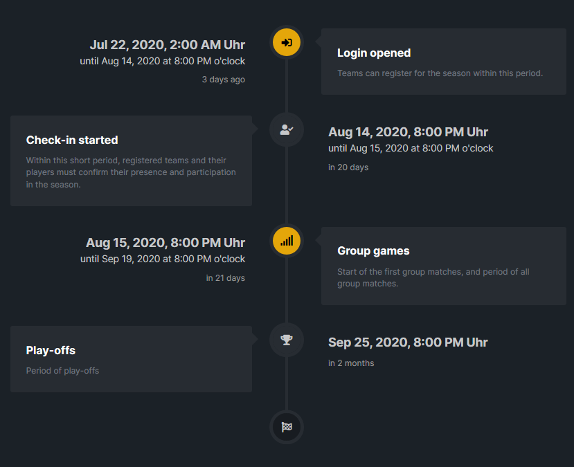Select the Login opened heading
The height and width of the screenshot is (467, 574).
pyautogui.click(x=374, y=53)
